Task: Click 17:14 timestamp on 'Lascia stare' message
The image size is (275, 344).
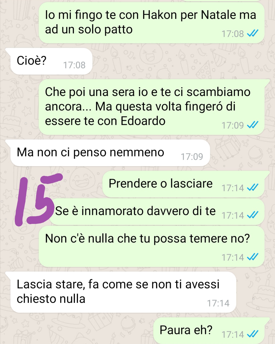Action: point(218,303)
